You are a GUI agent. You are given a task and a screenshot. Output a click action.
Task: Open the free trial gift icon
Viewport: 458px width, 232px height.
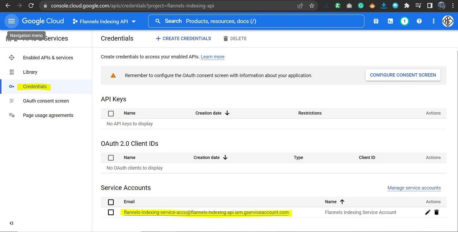click(x=376, y=21)
